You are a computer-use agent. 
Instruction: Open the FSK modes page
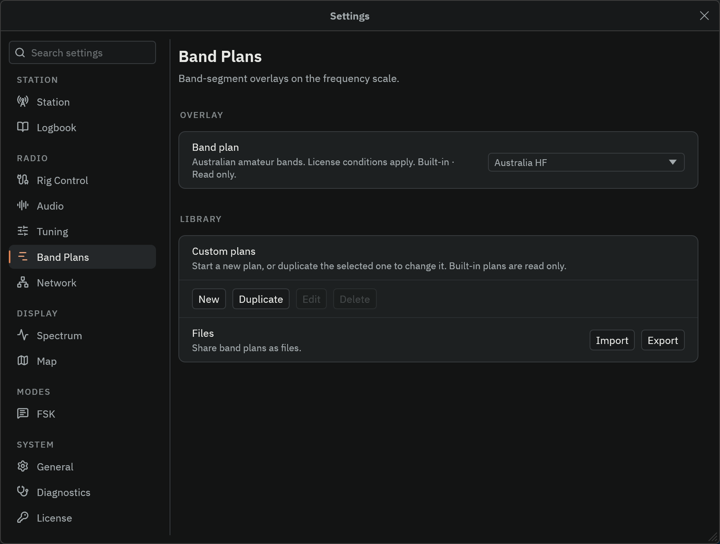(x=82, y=414)
